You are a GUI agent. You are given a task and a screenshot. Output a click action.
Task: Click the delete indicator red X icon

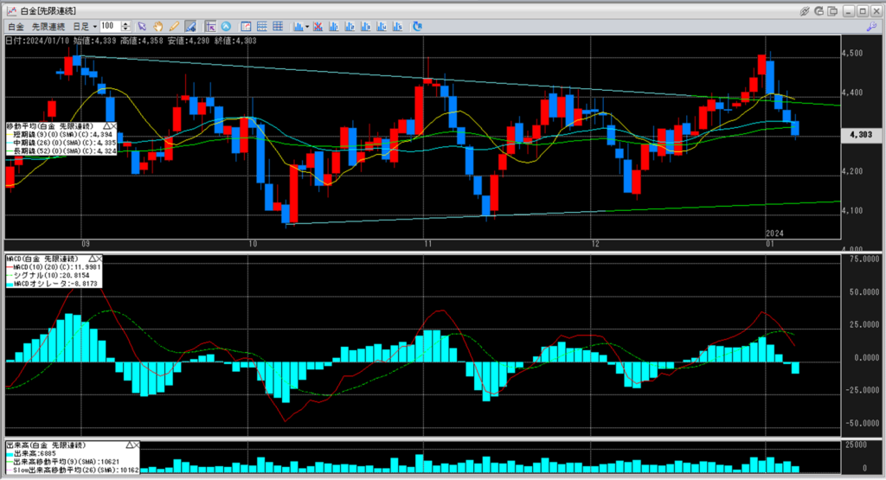pyautogui.click(x=318, y=27)
